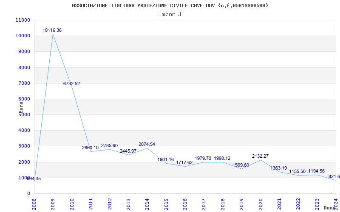The image size is (340, 212).
Task: Click the 2132.27 data label
Action: 260,156
